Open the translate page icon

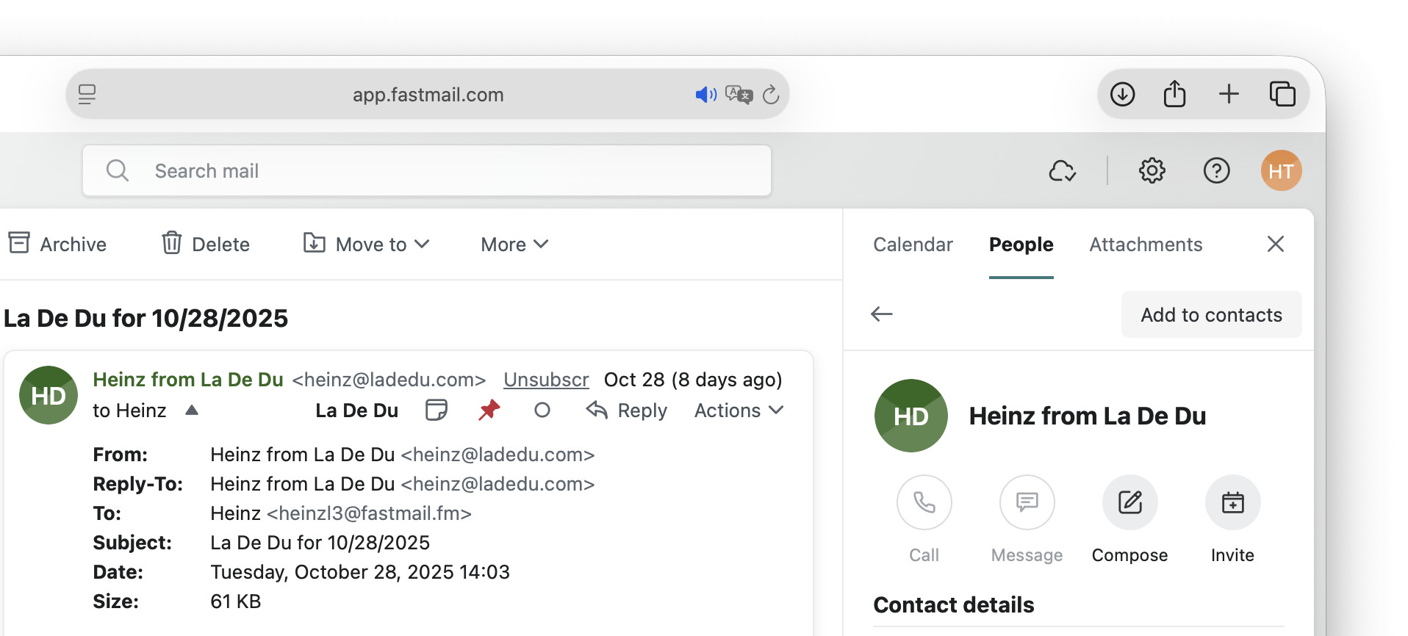pyautogui.click(x=739, y=94)
